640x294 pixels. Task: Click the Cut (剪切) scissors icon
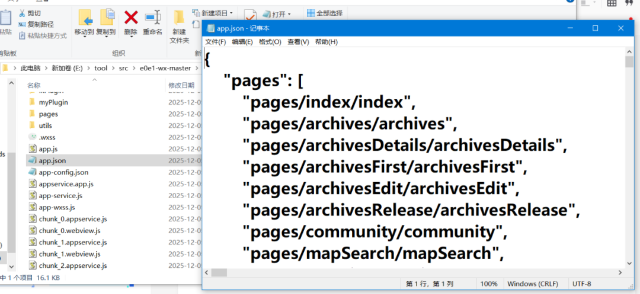pyautogui.click(x=22, y=14)
